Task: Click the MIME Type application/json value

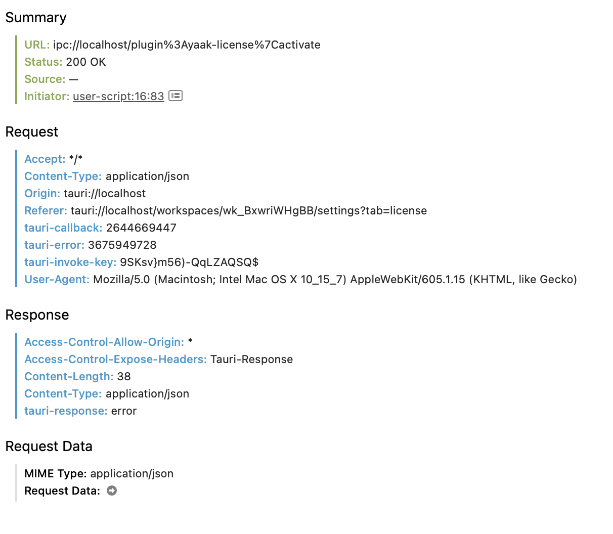Action: click(132, 473)
